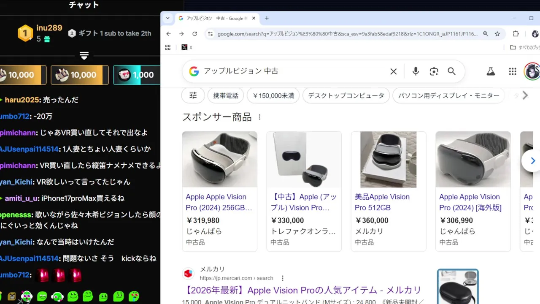
Task: Advance the sponsored products carousel arrow
Action: click(532, 161)
